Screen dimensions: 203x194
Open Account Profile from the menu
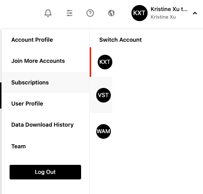pyautogui.click(x=32, y=40)
